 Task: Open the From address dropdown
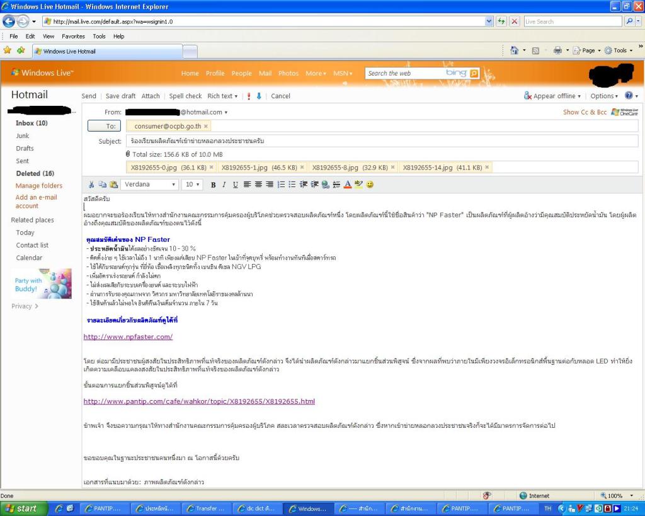point(226,112)
